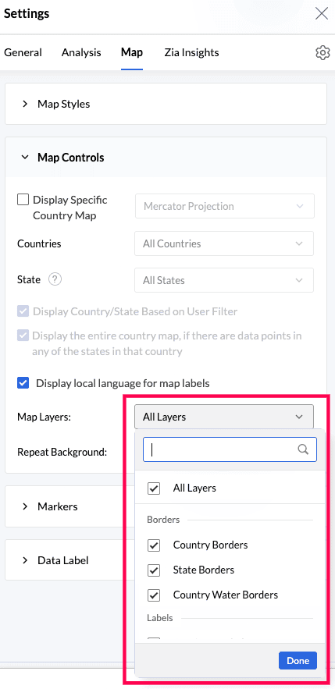Expand the Map Styles section
The height and width of the screenshot is (689, 335).
coord(166,104)
